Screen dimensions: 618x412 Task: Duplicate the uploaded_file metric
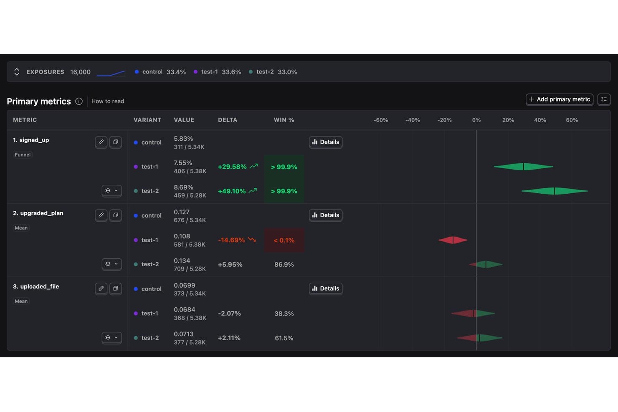pos(116,288)
